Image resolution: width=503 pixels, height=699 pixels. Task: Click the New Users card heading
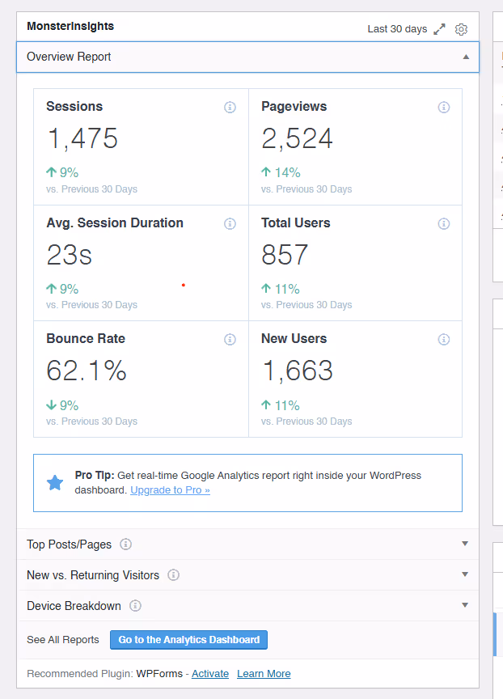pos(294,339)
